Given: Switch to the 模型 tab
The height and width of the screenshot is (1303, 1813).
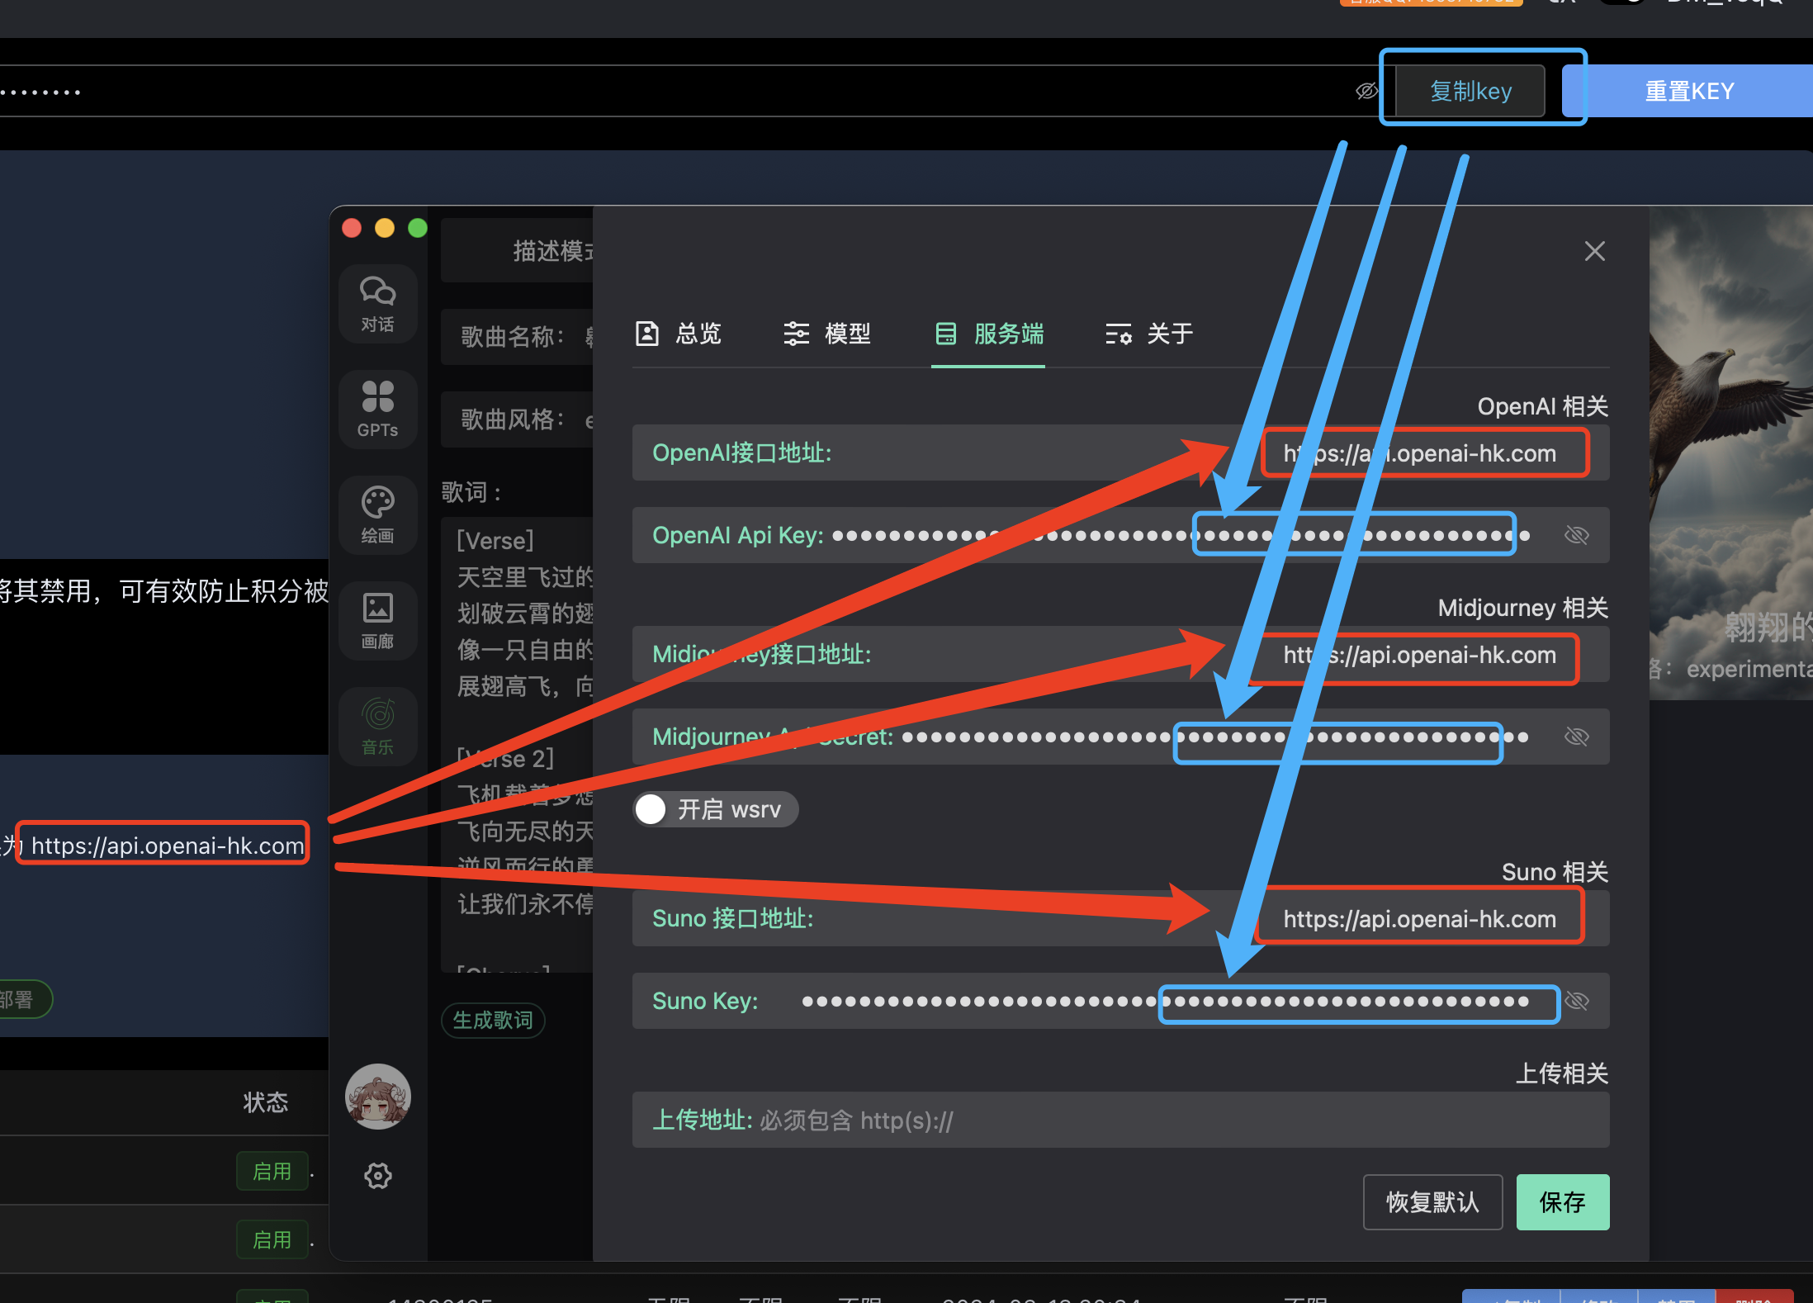Looking at the screenshot, I should [x=831, y=335].
